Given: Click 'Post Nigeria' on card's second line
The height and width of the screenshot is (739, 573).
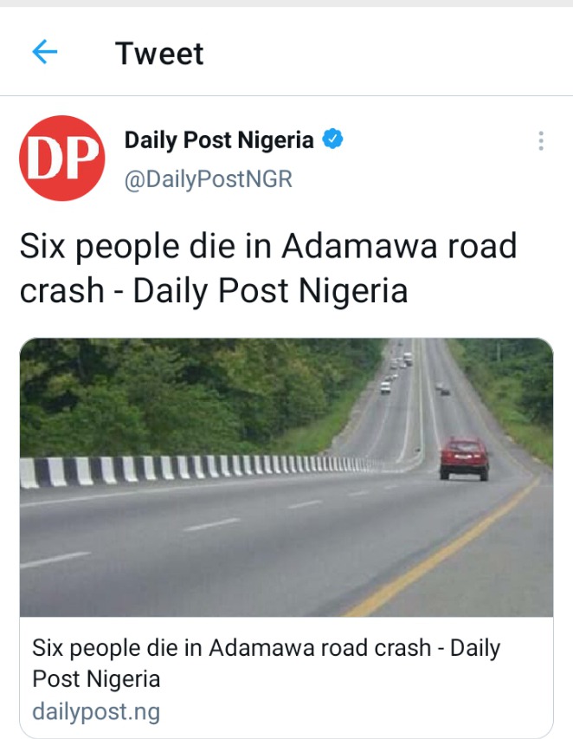Looking at the screenshot, I should pos(96,679).
